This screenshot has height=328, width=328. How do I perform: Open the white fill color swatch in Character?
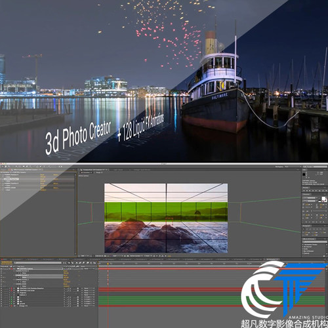point(323,198)
